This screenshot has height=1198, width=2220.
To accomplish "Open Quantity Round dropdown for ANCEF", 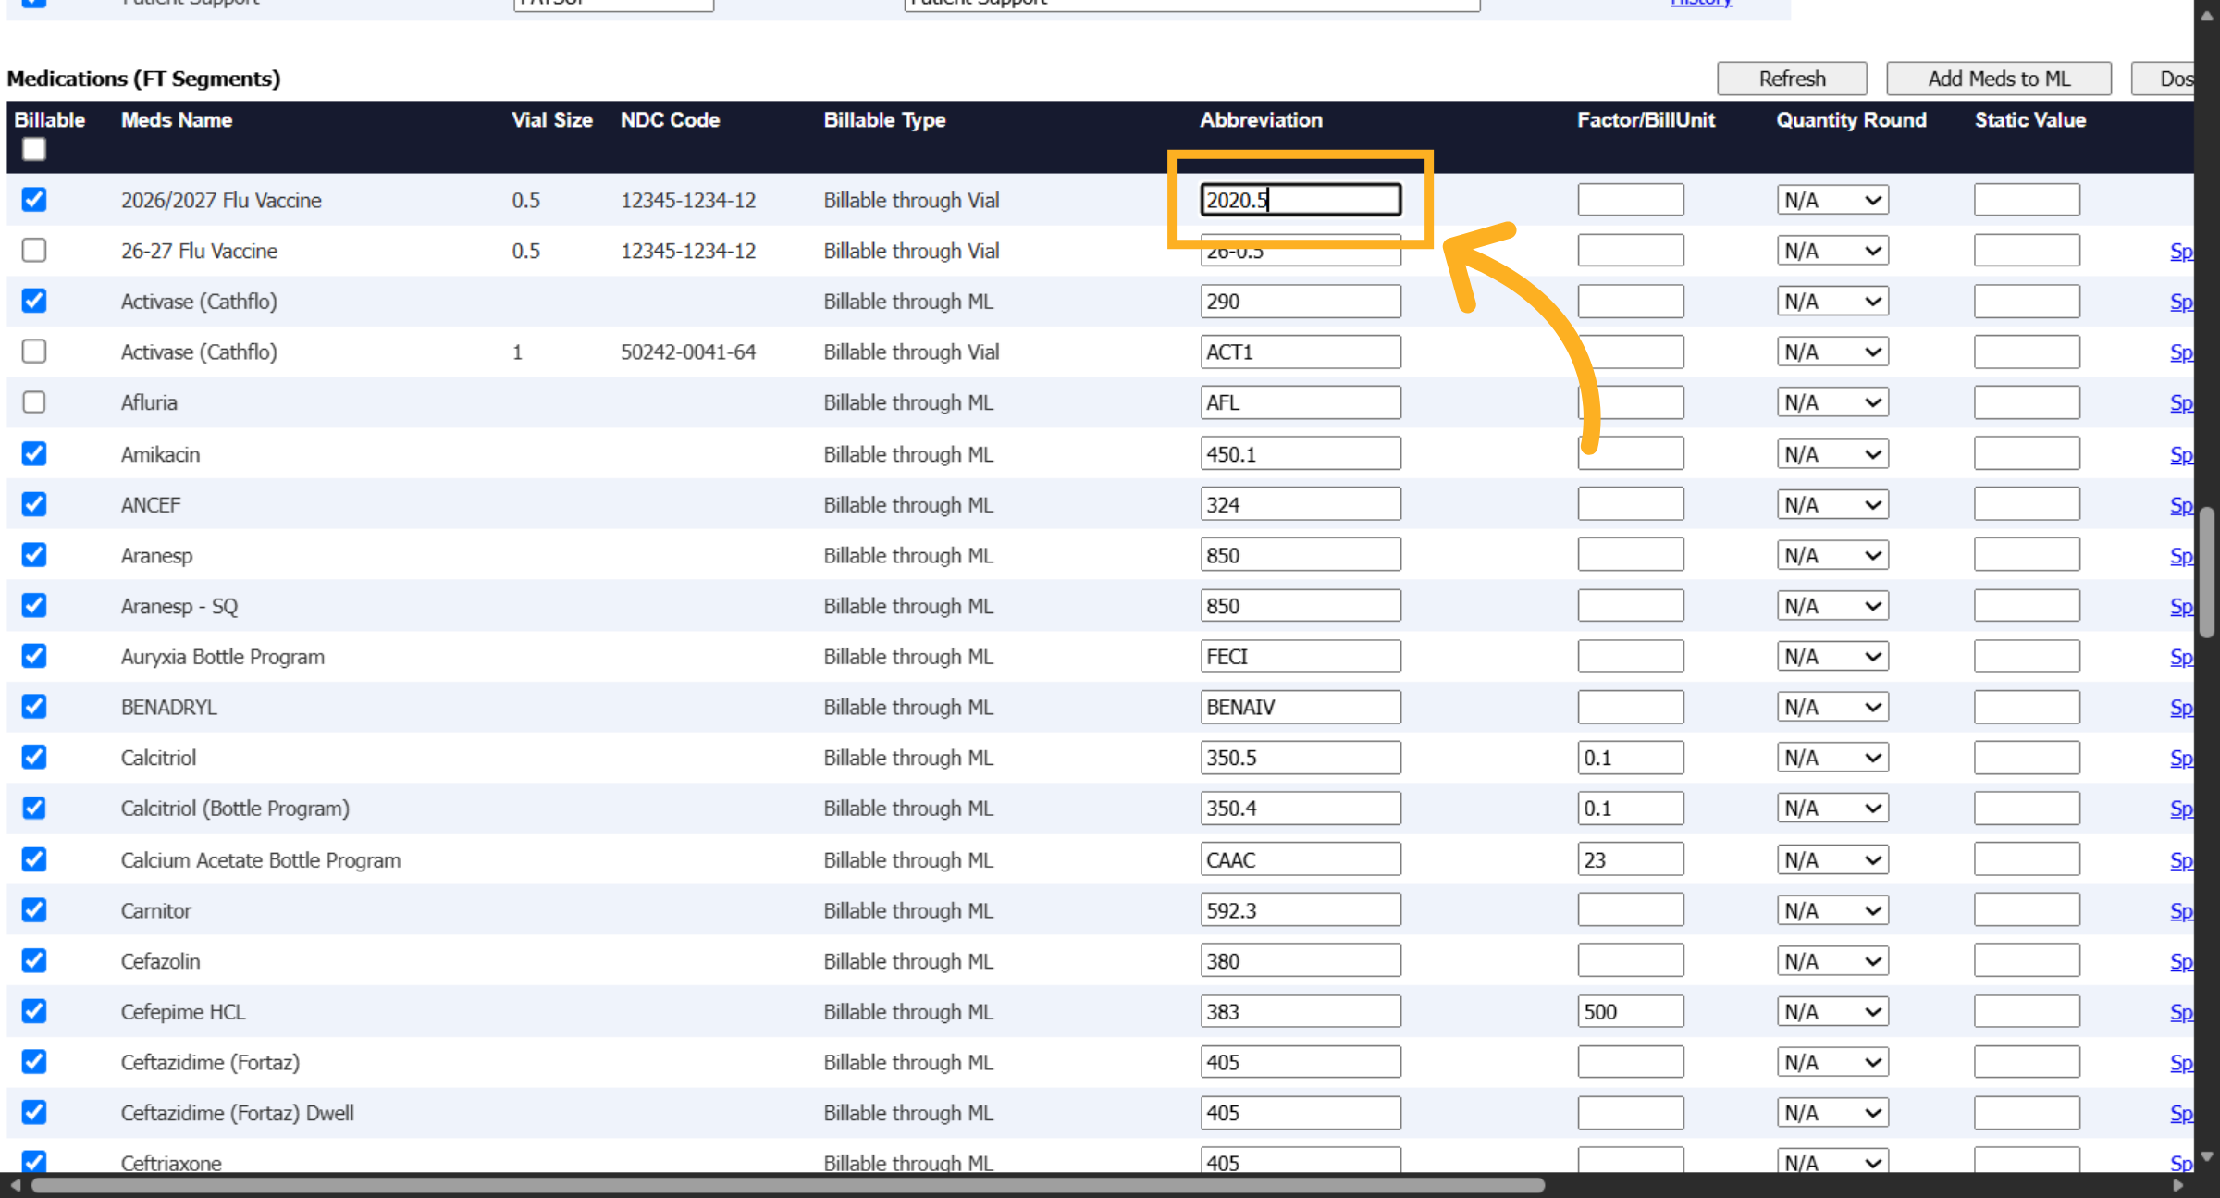I will (1832, 504).
